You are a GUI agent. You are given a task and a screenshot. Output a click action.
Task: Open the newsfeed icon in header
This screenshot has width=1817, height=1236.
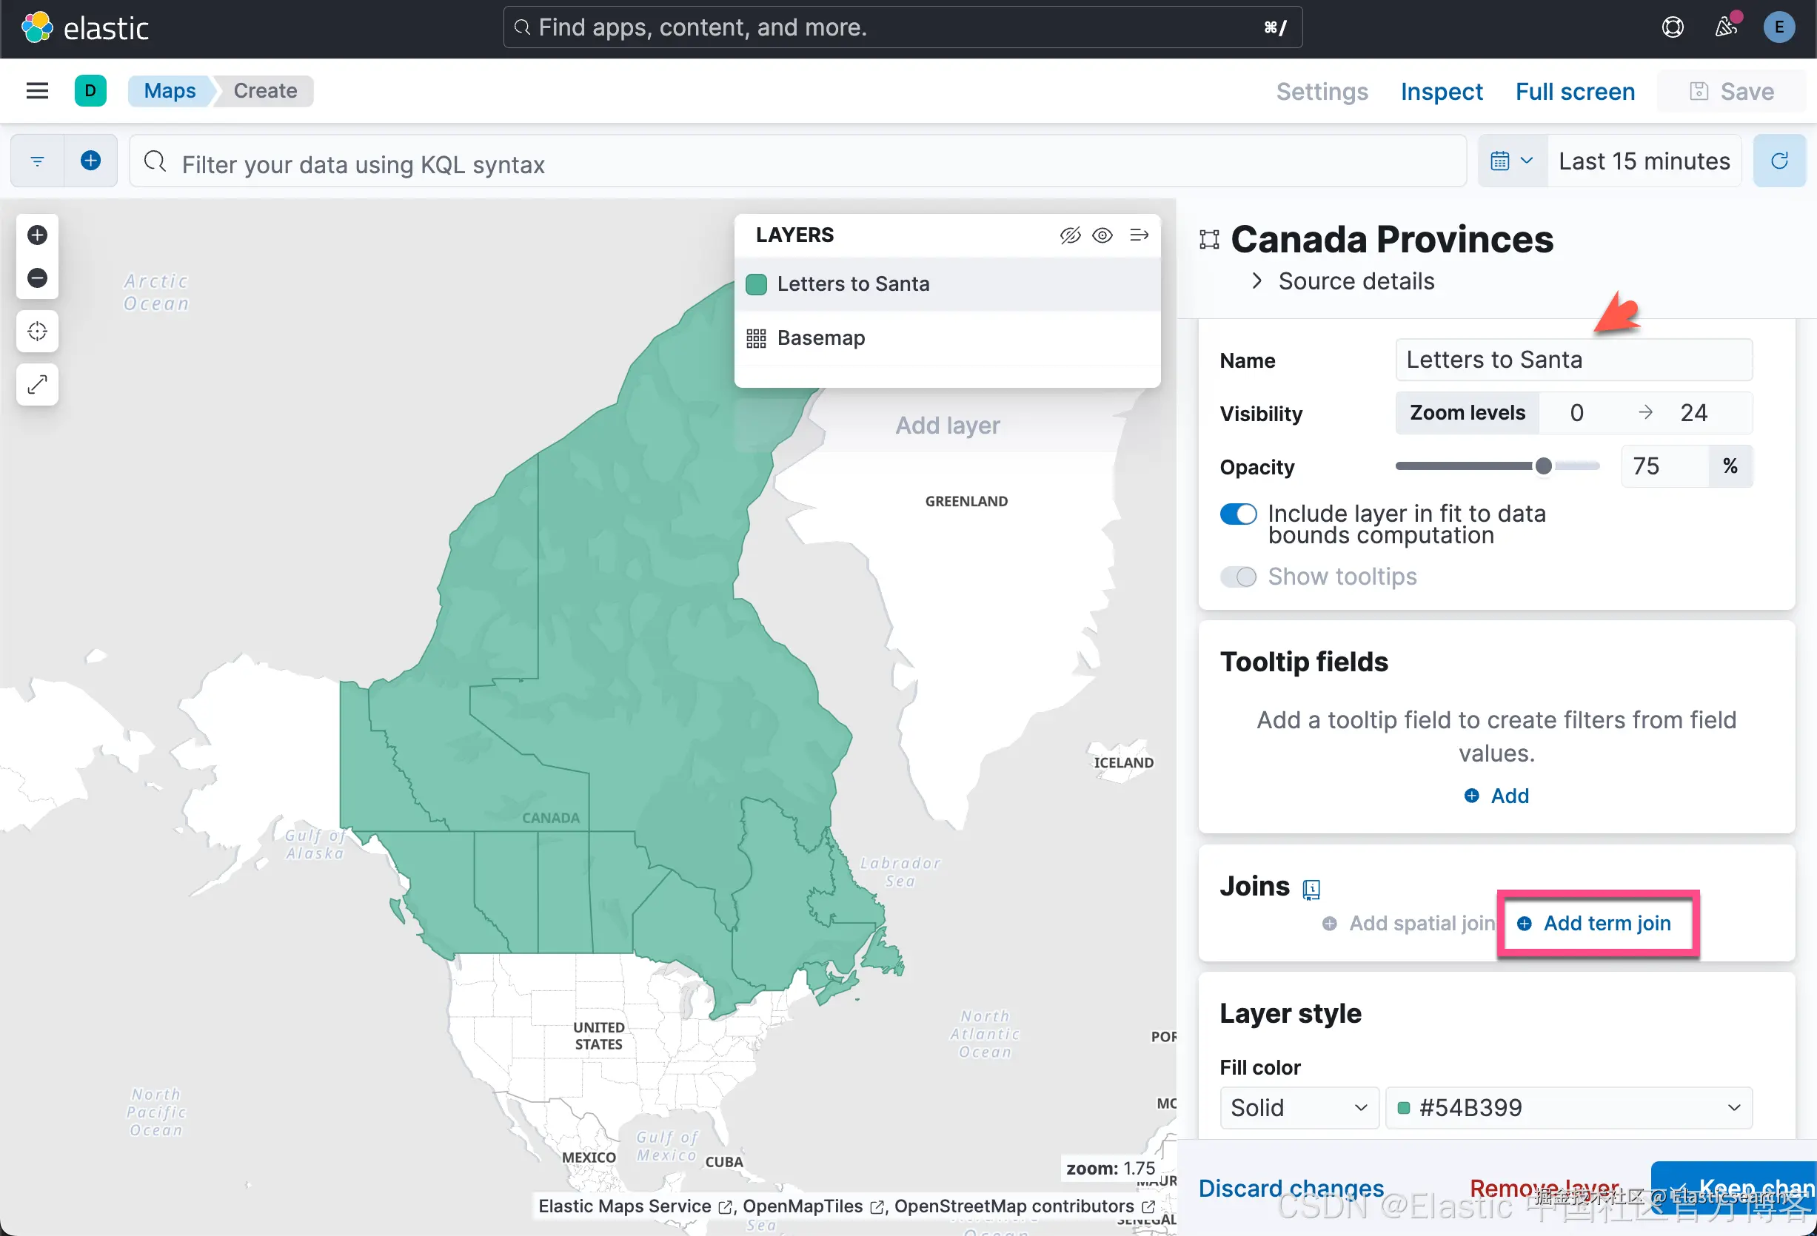click(x=1725, y=27)
